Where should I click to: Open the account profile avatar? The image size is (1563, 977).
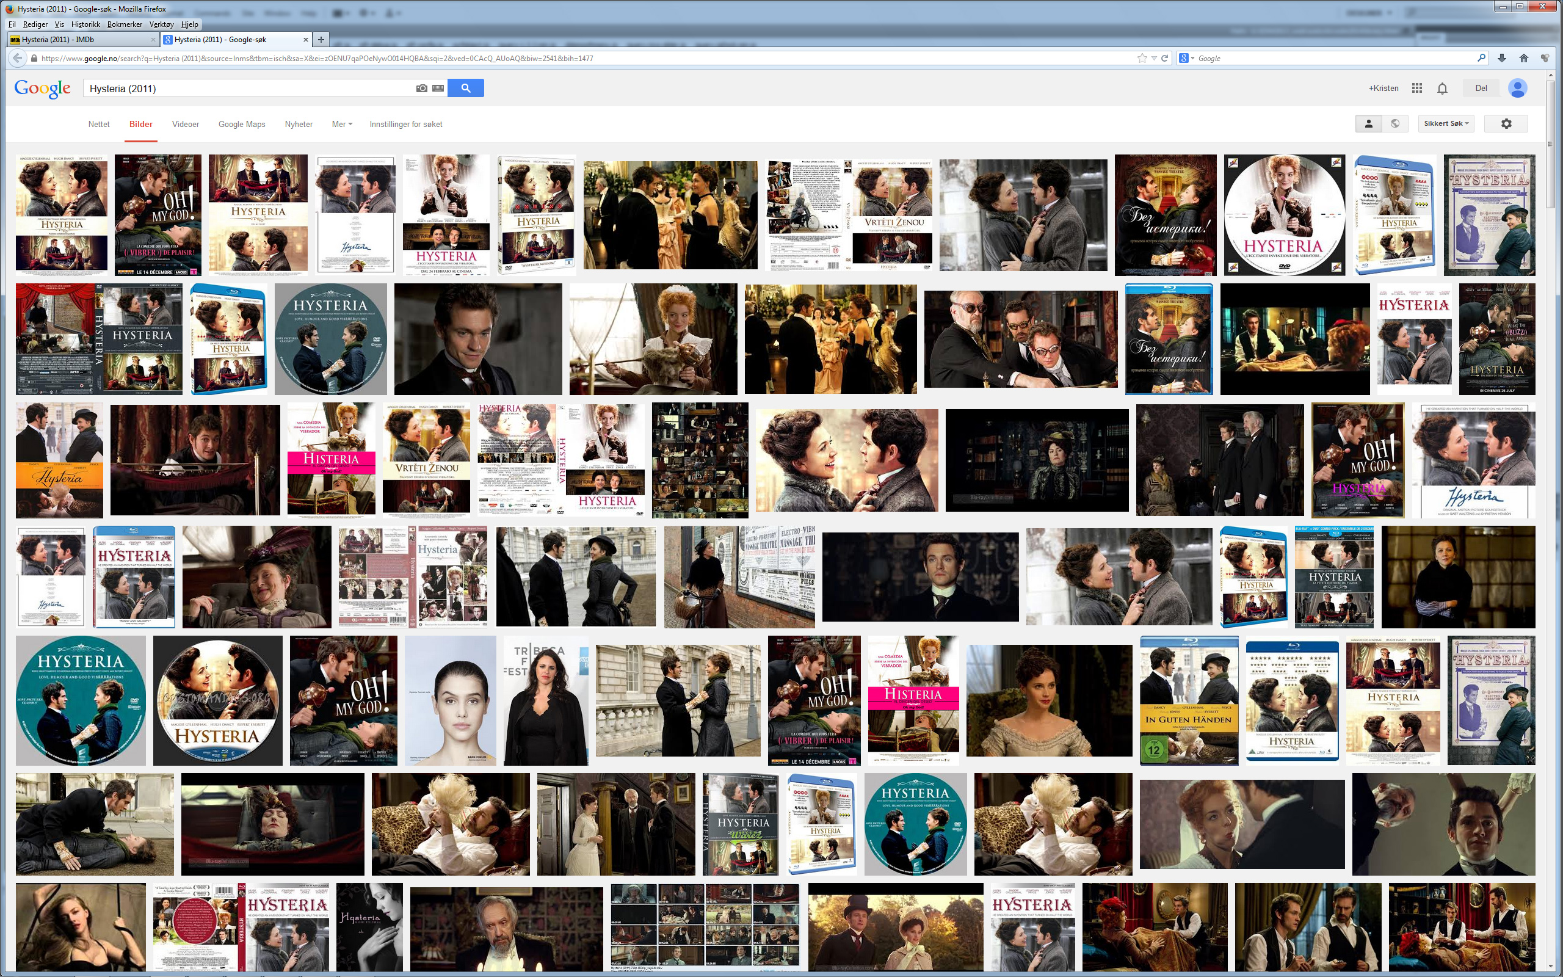tap(1518, 88)
